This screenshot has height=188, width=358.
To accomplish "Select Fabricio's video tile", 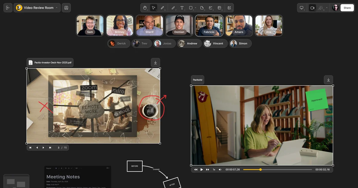I will click(x=209, y=26).
